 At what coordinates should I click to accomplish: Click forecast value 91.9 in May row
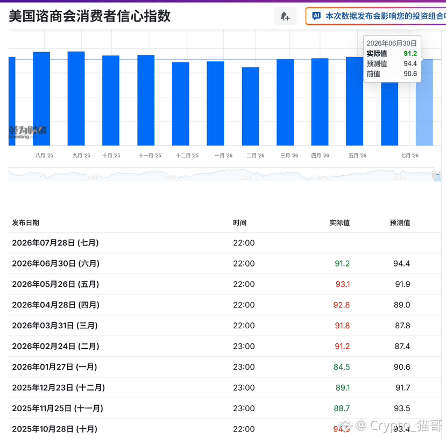402,284
